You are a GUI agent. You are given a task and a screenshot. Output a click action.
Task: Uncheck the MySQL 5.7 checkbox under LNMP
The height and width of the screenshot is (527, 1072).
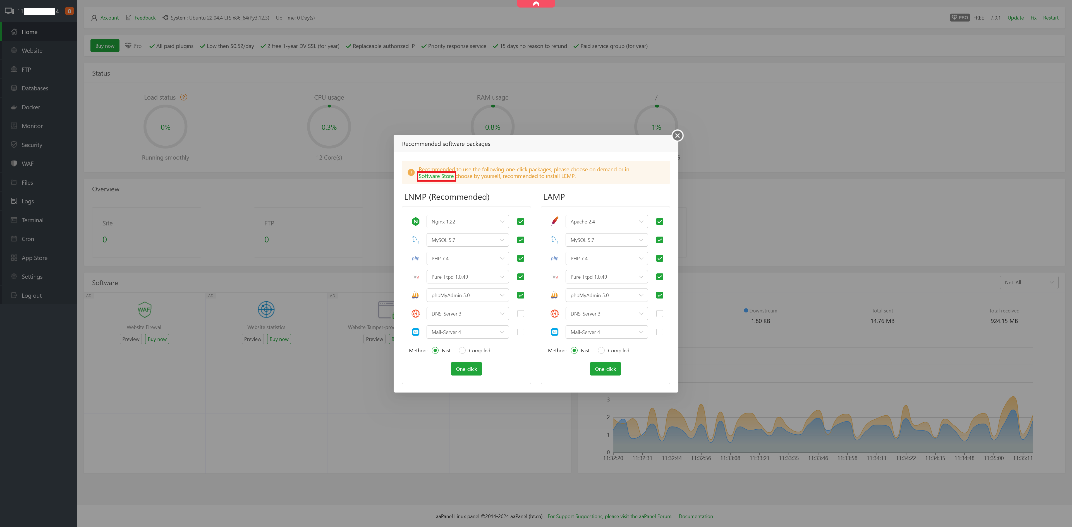pyautogui.click(x=520, y=240)
